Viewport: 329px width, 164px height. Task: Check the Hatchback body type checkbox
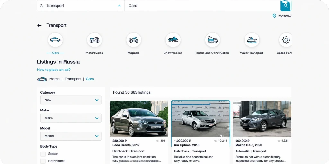click(x=43, y=161)
